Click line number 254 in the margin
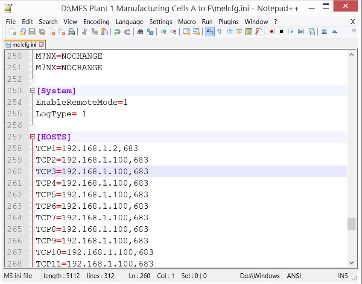This screenshot has width=362, height=284. pyautogui.click(x=15, y=102)
